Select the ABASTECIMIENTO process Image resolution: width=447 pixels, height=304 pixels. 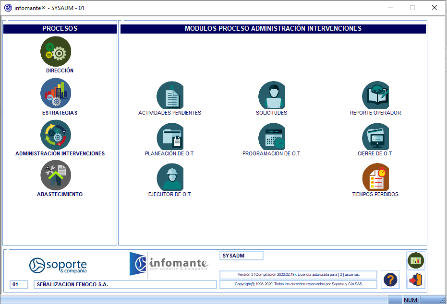click(56, 175)
